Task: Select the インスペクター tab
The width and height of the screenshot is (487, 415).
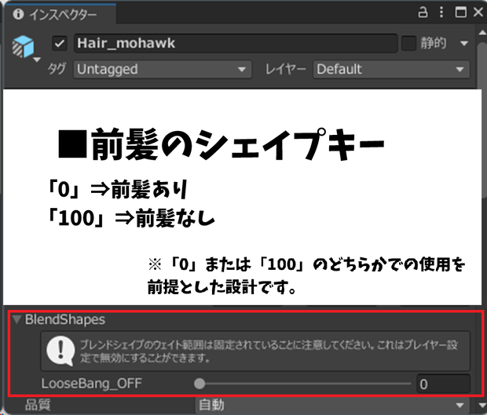Action: (x=60, y=14)
